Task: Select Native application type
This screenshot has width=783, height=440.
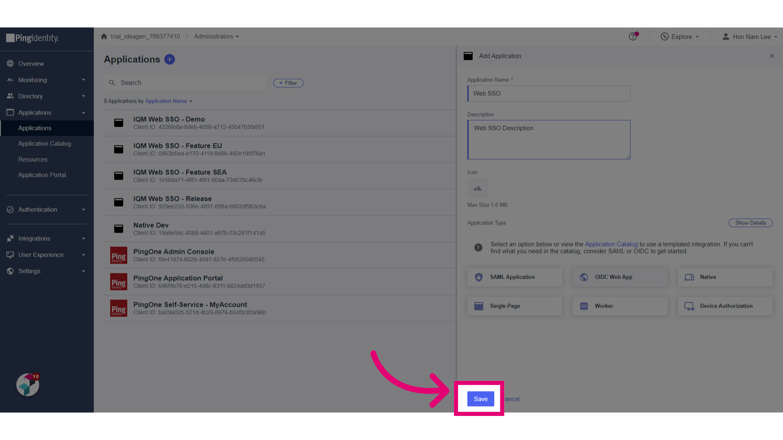Action: [725, 277]
